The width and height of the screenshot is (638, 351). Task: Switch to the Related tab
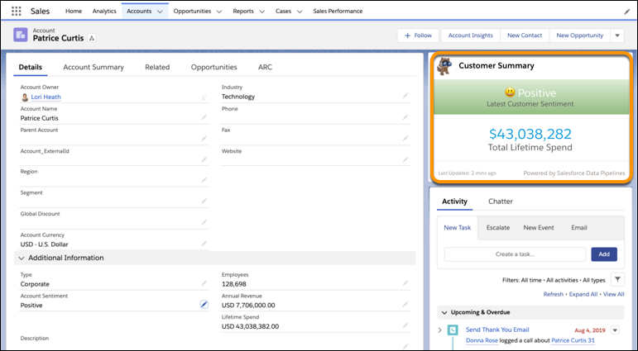157,67
